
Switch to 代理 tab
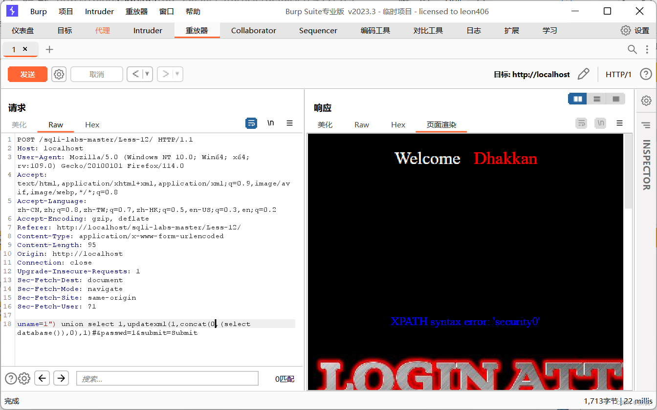[103, 30]
